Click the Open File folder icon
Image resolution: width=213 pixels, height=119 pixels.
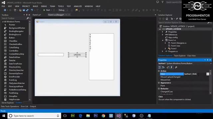point(20,10)
